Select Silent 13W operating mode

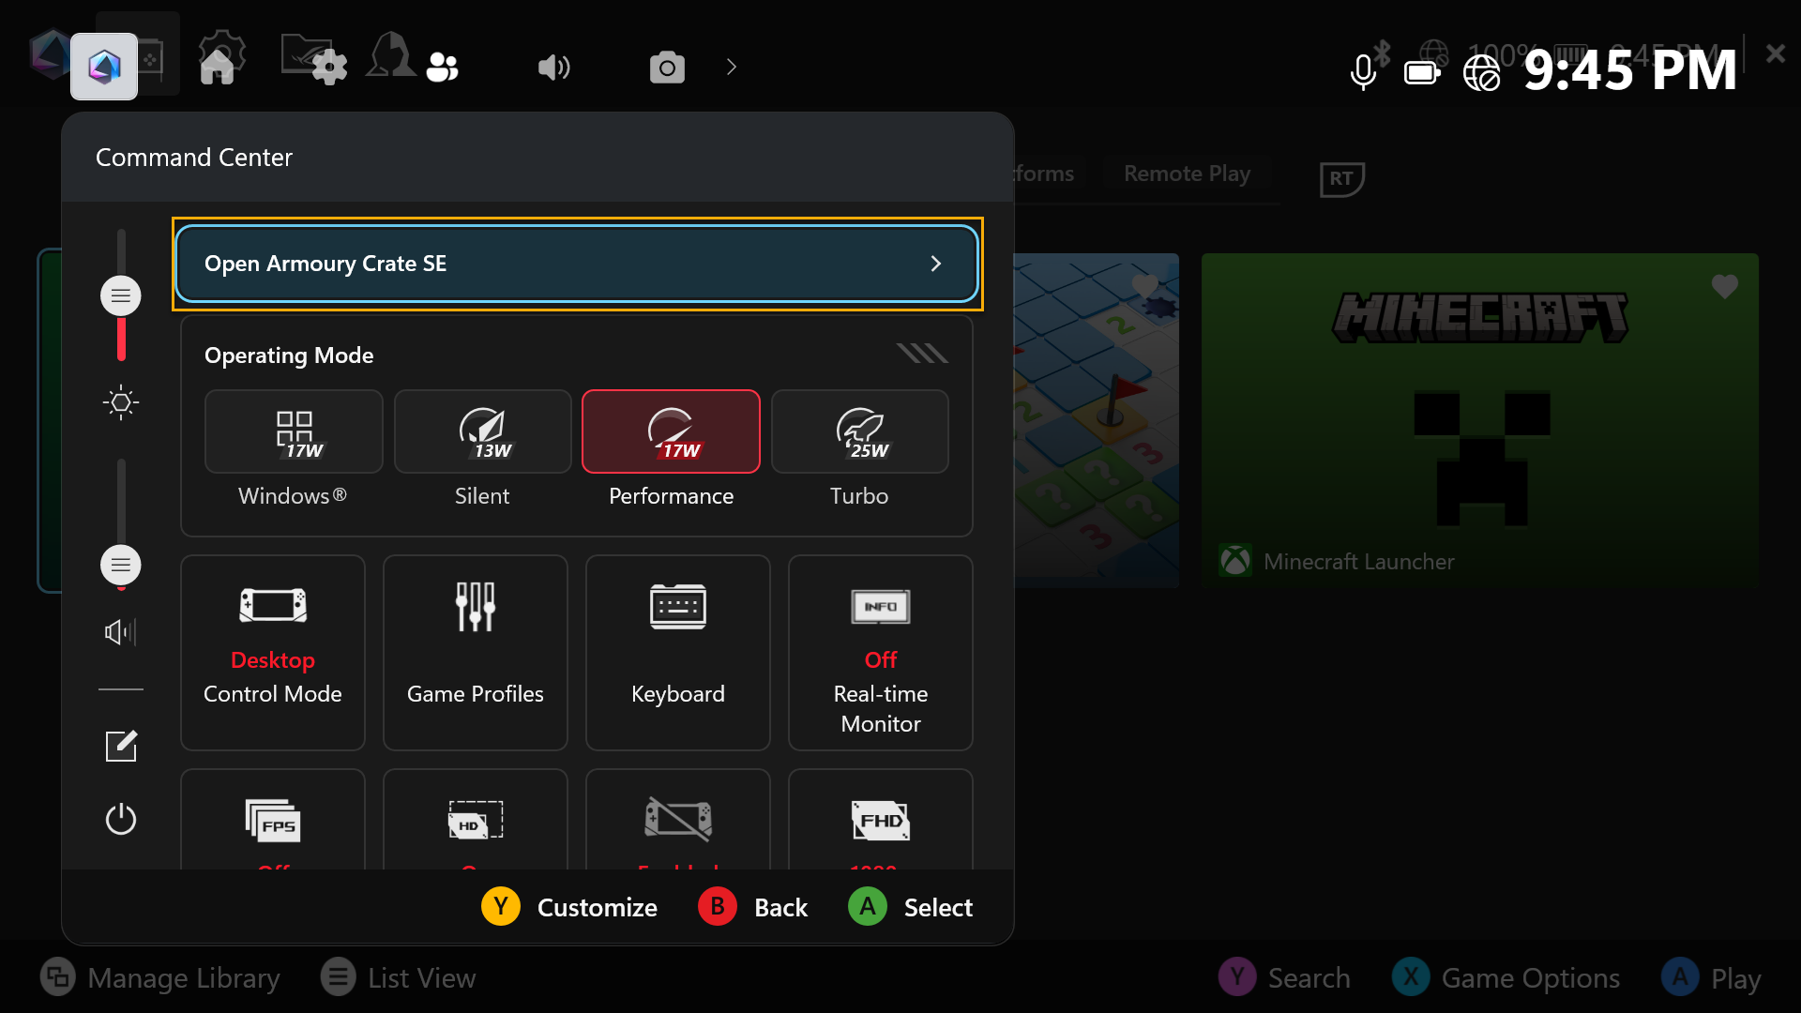(x=482, y=432)
